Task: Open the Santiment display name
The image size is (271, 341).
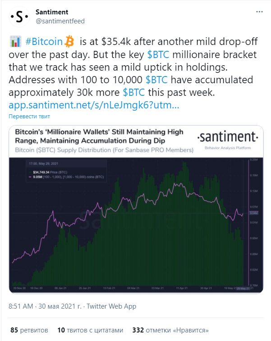Action: click(52, 12)
